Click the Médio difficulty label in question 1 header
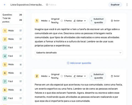The height and width of the screenshot is (105, 132). coord(44,21)
